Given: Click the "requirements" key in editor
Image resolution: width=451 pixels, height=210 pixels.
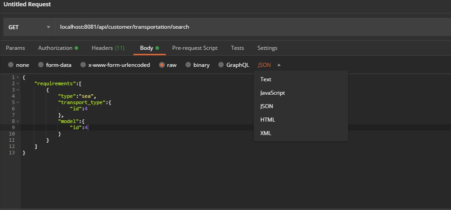Looking at the screenshot, I should pyautogui.click(x=54, y=83).
